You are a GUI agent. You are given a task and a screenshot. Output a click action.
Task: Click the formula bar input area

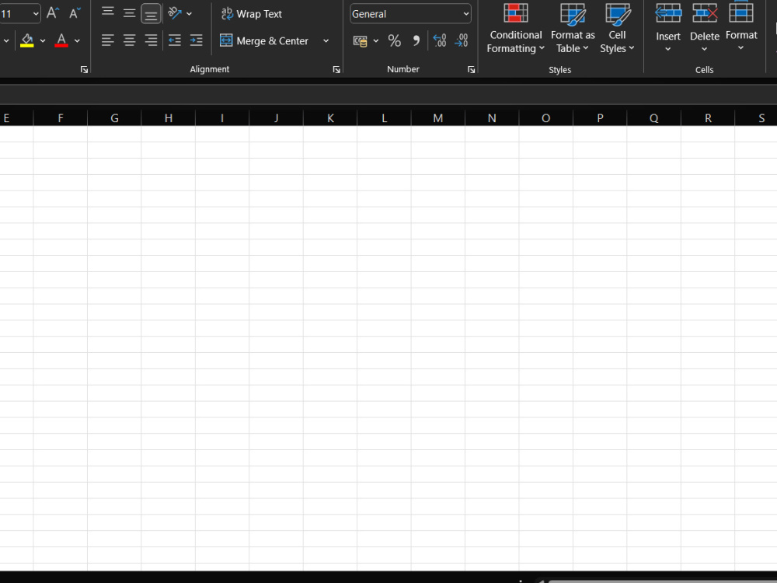click(x=388, y=94)
